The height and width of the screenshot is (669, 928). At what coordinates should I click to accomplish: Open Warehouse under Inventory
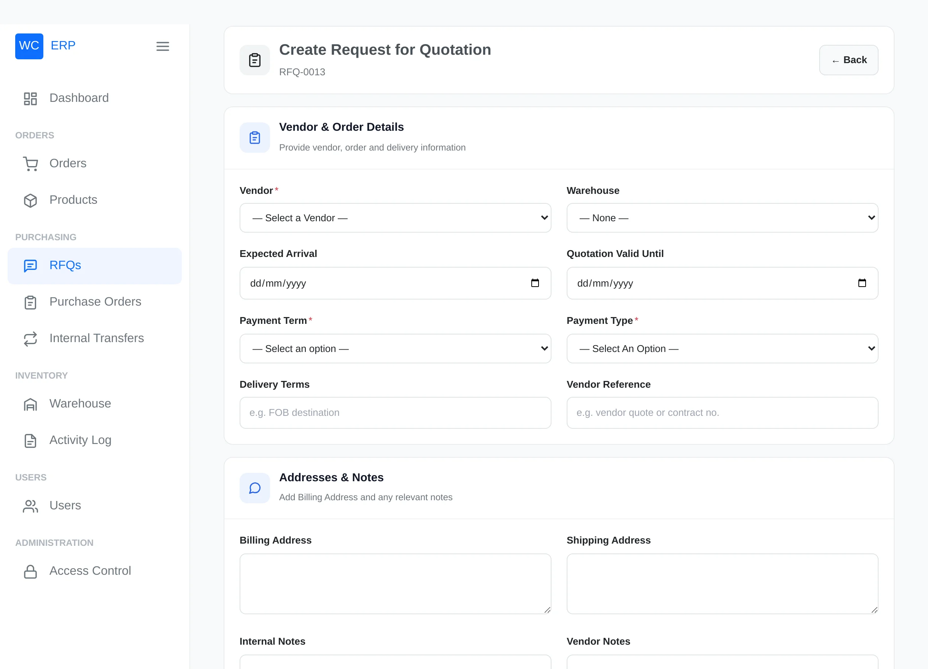[95, 404]
